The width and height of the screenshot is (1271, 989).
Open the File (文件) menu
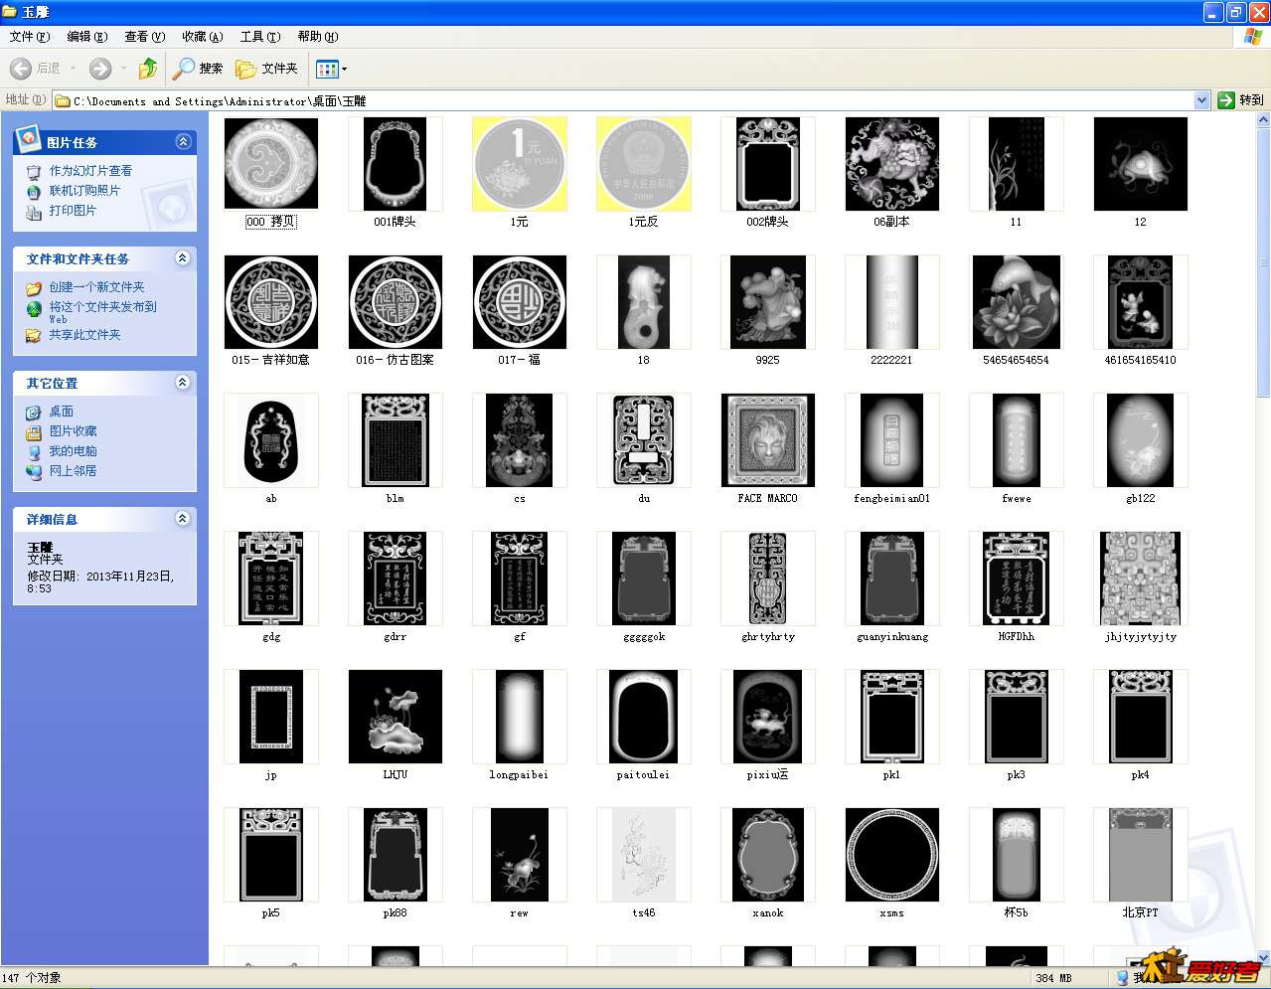point(30,37)
